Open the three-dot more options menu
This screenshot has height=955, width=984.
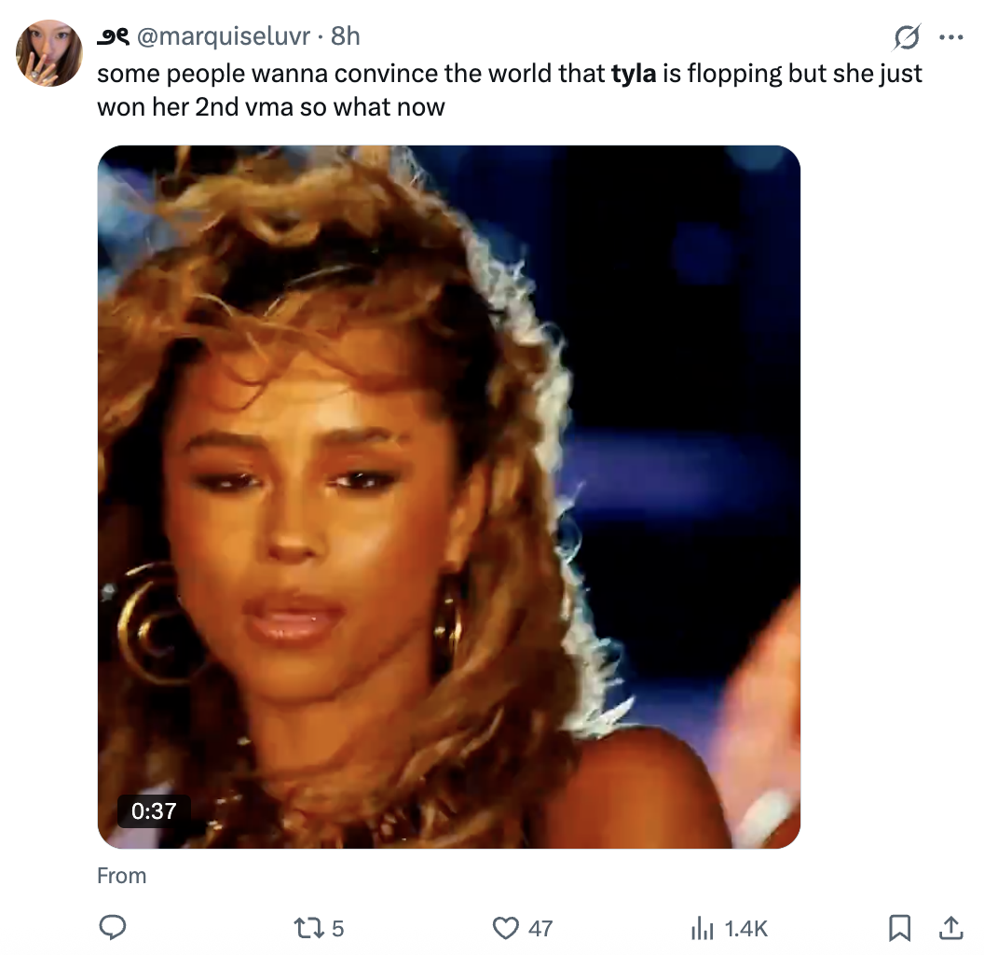coord(950,38)
